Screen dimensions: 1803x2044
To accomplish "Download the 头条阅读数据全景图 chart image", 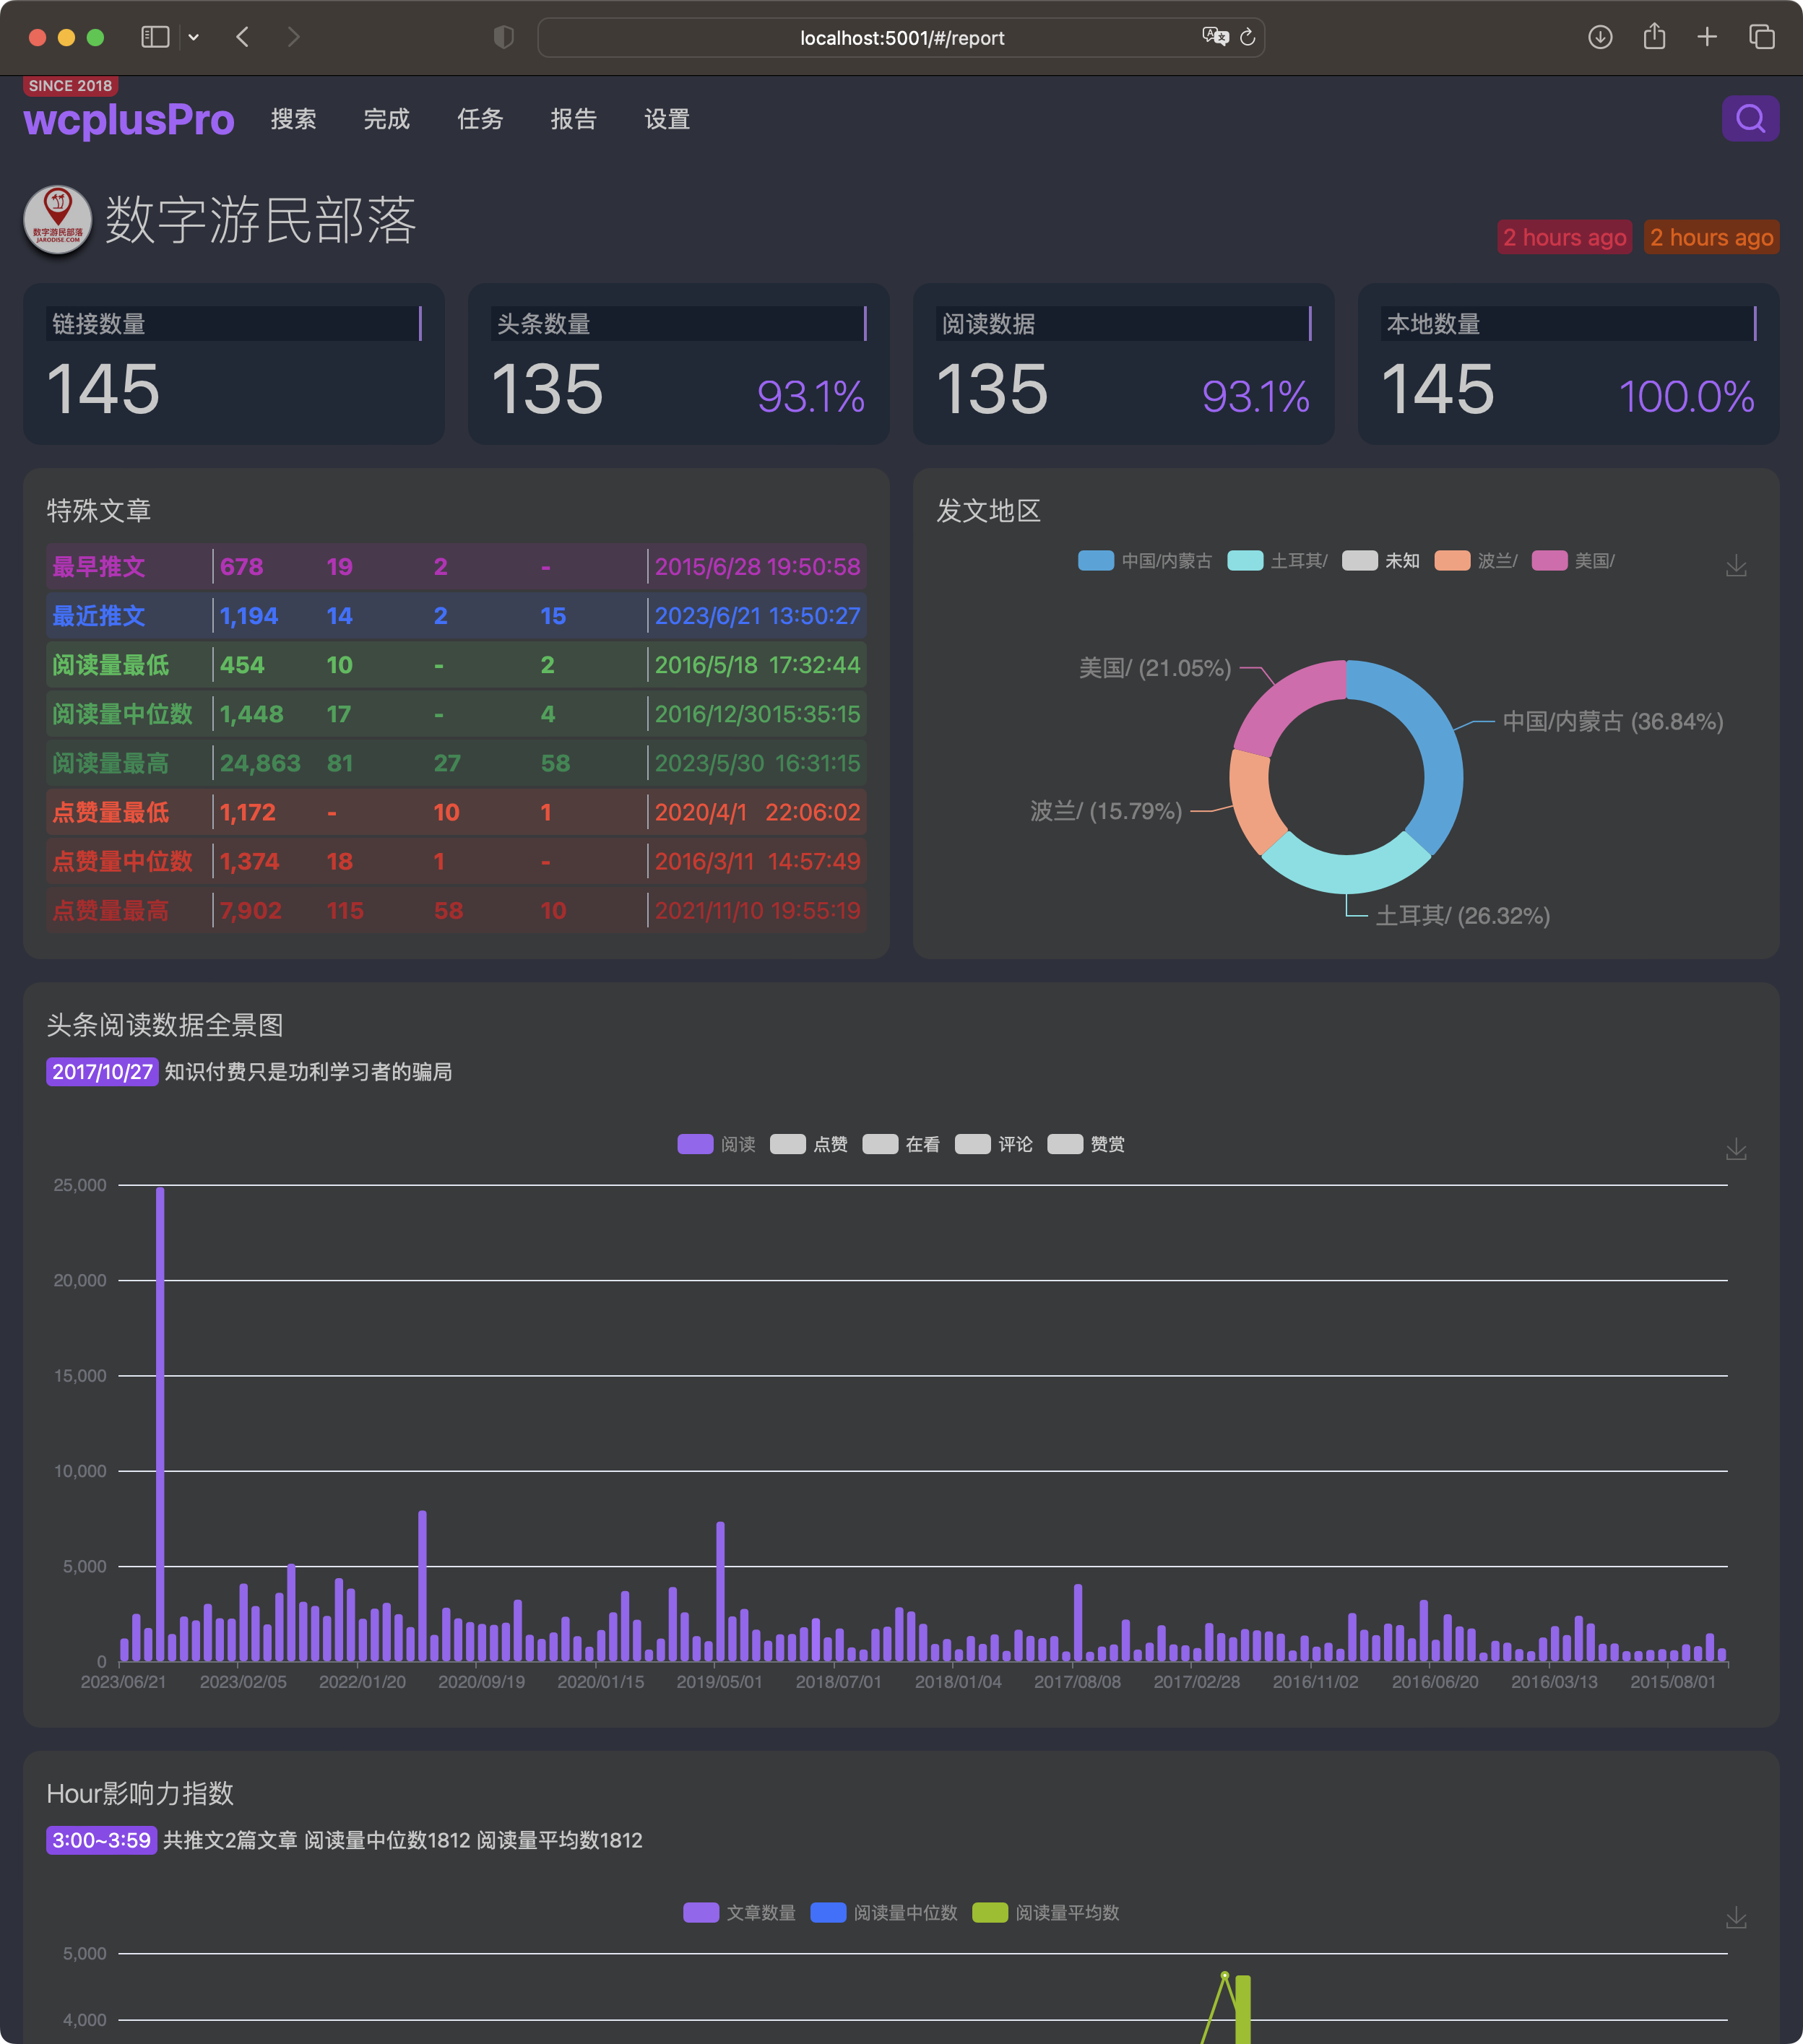I will [x=1736, y=1149].
